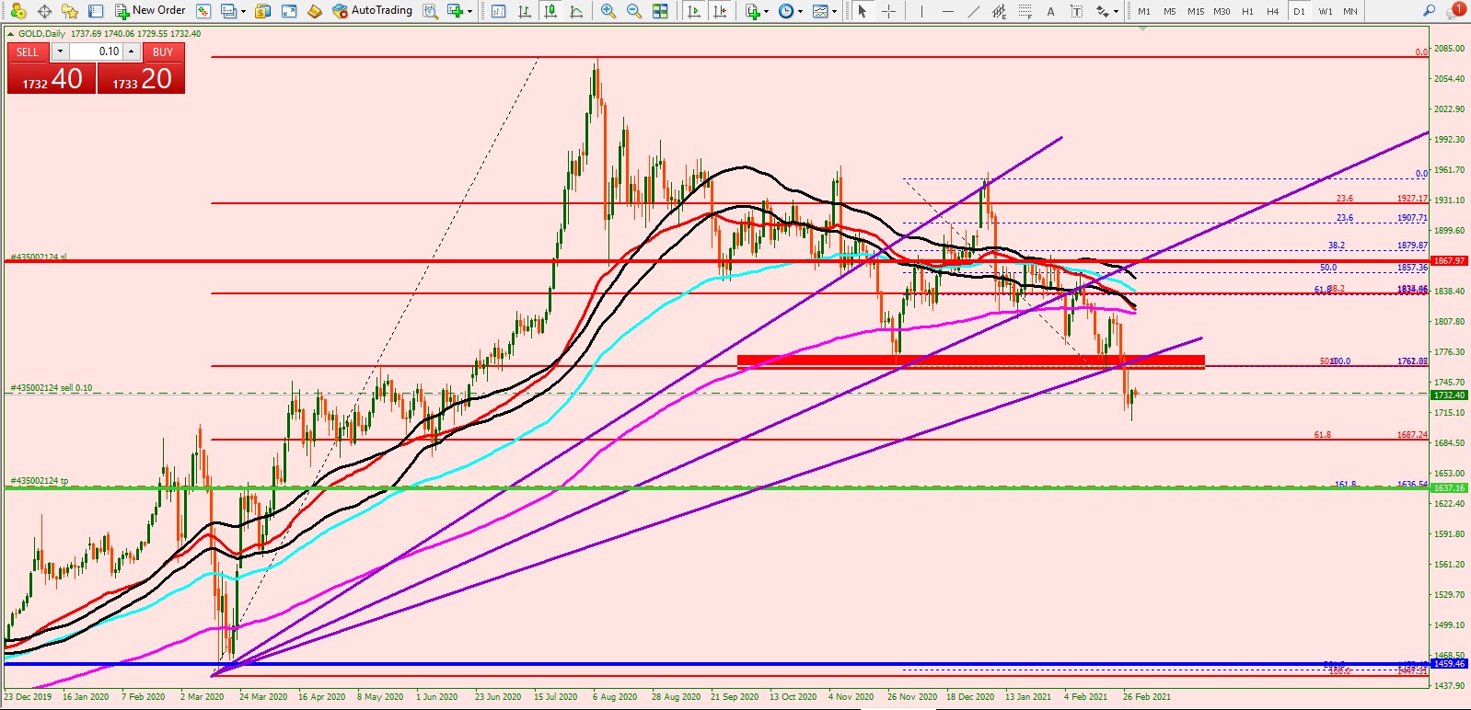Expand the templates dropdown arrow
Viewport: 1471px width, 710px height.
pyautogui.click(x=834, y=11)
